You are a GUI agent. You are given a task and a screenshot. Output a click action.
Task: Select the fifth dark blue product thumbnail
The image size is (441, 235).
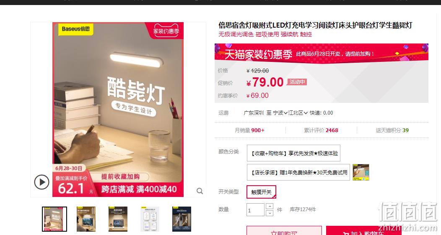(182, 219)
